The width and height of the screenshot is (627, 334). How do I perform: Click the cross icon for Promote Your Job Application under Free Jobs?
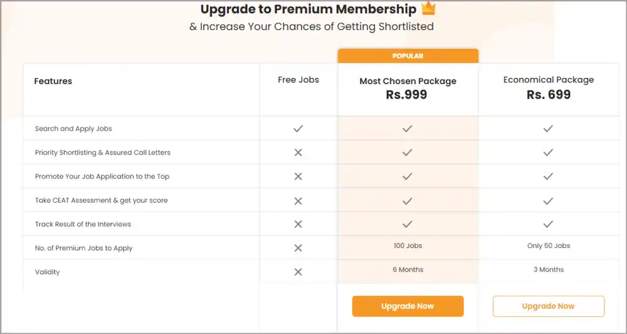coord(298,176)
